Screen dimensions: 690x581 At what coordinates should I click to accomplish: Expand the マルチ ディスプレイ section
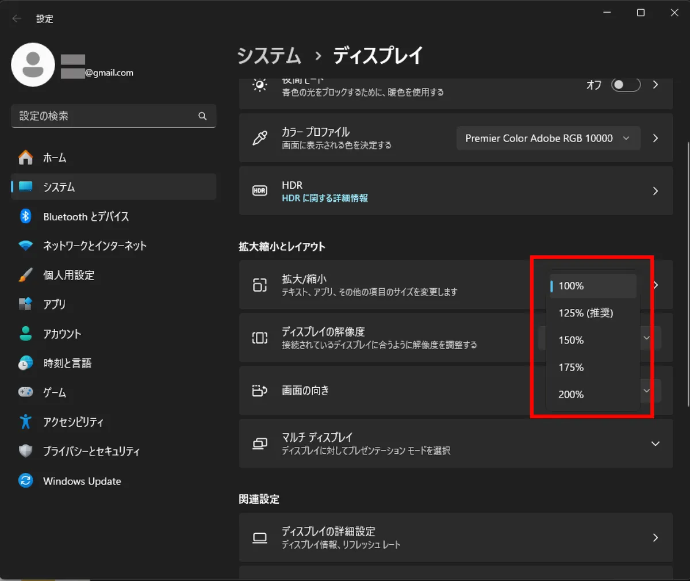655,444
